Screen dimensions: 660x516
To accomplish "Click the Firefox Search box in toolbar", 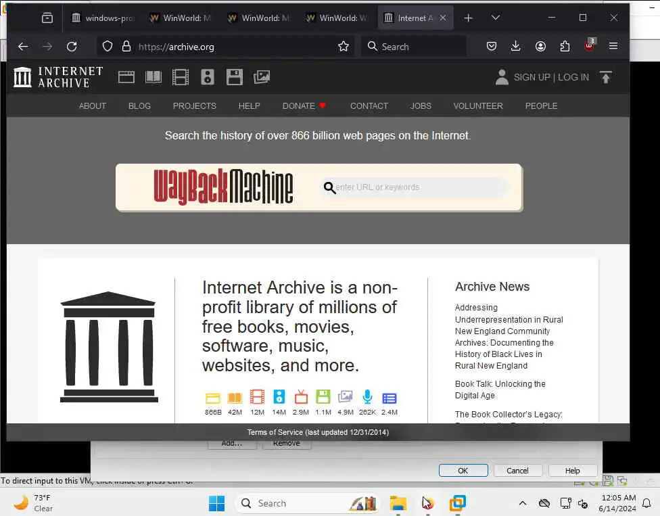I will [x=414, y=46].
